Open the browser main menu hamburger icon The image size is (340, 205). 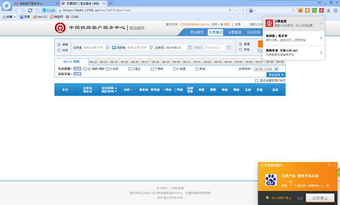tap(335, 10)
